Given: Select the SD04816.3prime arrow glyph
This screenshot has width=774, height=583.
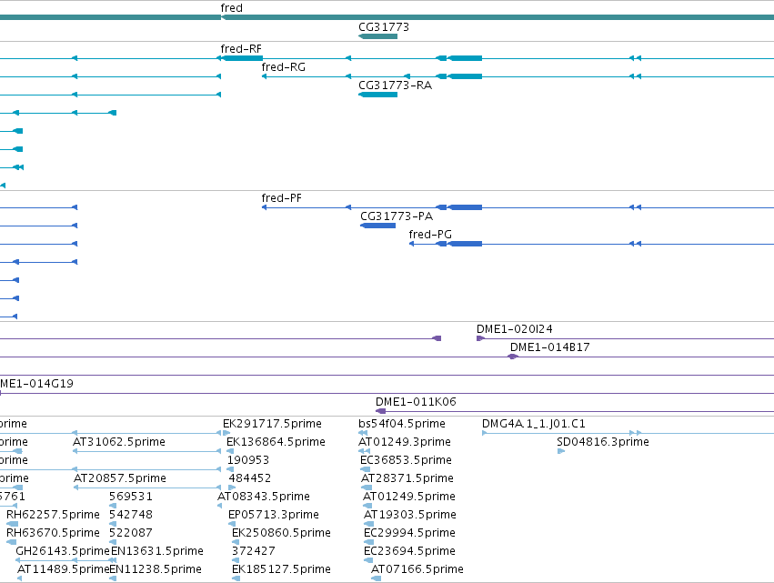Looking at the screenshot, I should [x=561, y=451].
